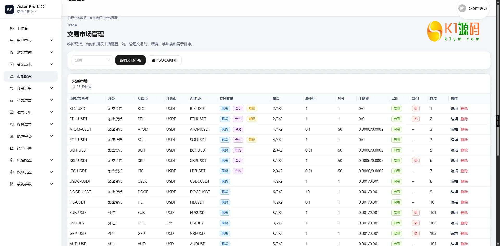Click the 新增交易市场 button
The width and height of the screenshot is (500, 246).
pyautogui.click(x=130, y=60)
